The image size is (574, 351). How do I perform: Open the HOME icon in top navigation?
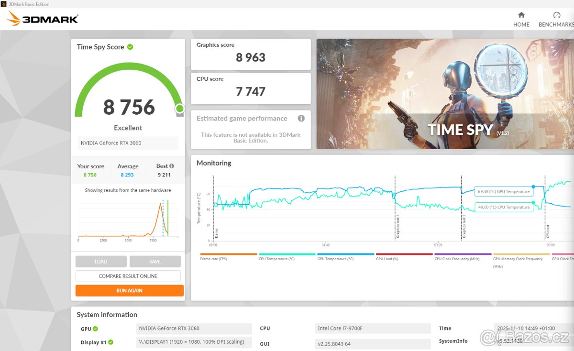(x=521, y=15)
